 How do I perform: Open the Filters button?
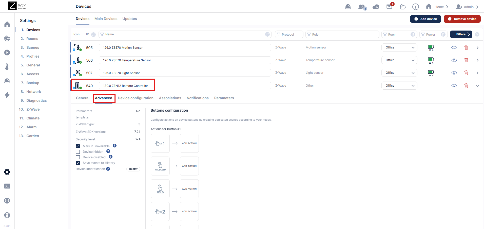pyautogui.click(x=461, y=34)
